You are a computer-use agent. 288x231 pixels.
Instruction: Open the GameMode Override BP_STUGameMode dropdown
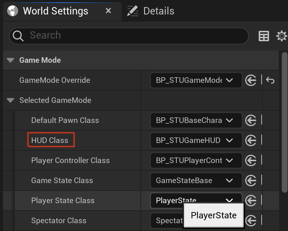[196, 80]
